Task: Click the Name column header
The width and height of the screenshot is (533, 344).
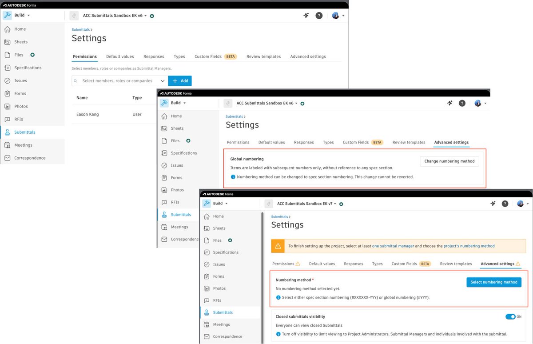Action: click(x=82, y=98)
